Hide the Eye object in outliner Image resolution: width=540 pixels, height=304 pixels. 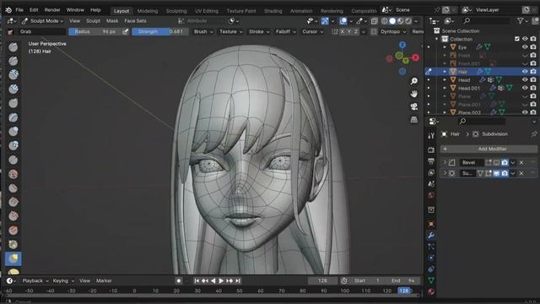pyautogui.click(x=525, y=47)
